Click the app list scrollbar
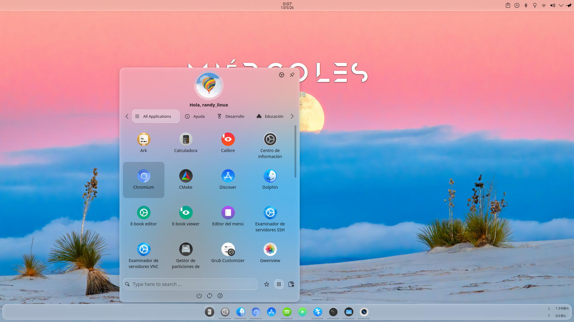Image resolution: width=574 pixels, height=322 pixels. [x=295, y=151]
